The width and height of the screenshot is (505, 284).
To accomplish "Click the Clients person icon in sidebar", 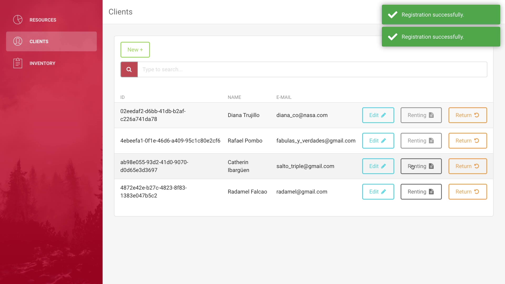I will (x=18, y=41).
